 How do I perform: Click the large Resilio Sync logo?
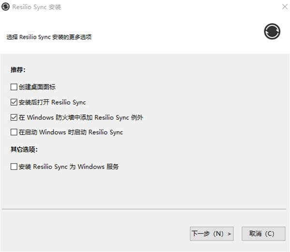(272, 31)
